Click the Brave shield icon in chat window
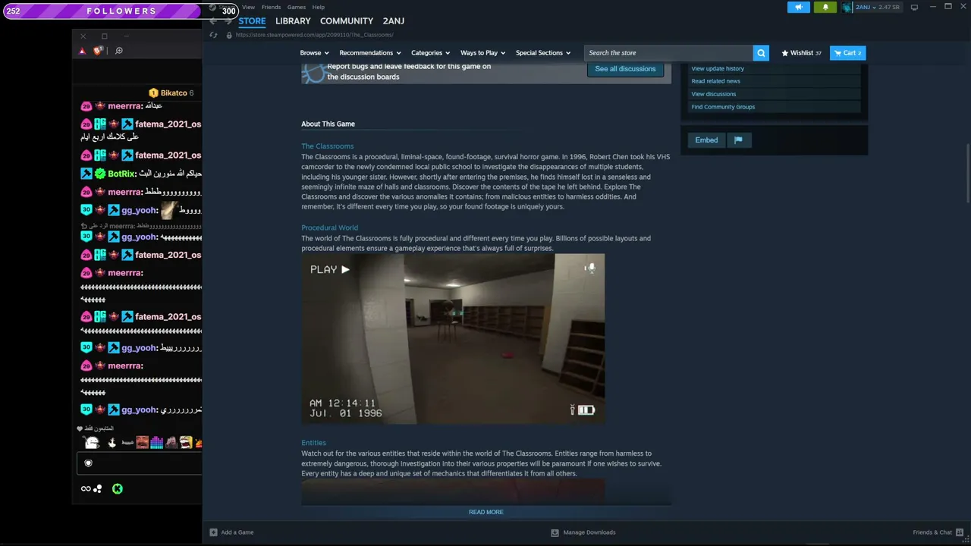 98,51
